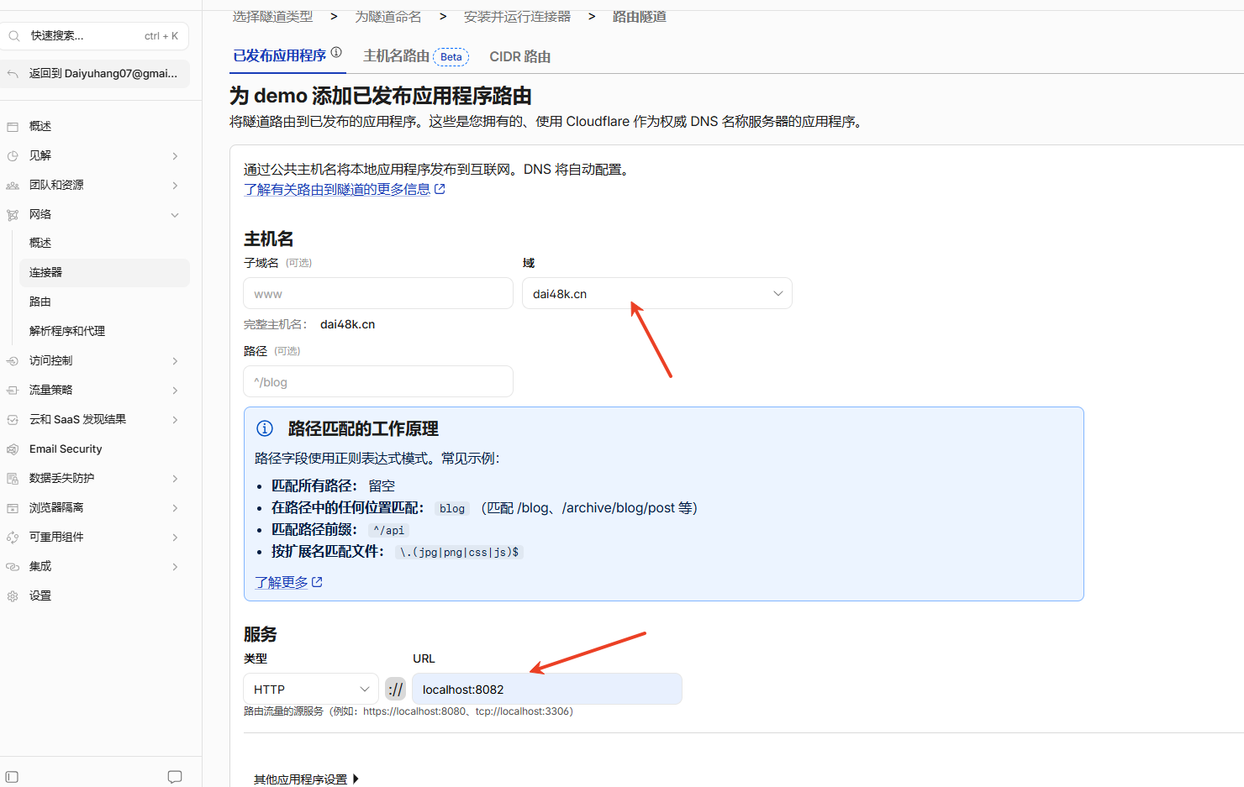Focus the 子域名 input with www placeholder
This screenshot has width=1244, height=787.
click(378, 294)
